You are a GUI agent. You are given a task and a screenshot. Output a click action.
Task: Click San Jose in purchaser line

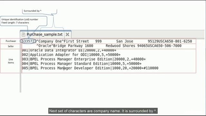pos(125,41)
